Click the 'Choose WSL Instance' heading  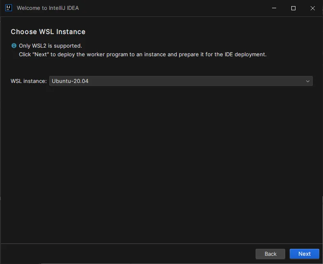[48, 32]
